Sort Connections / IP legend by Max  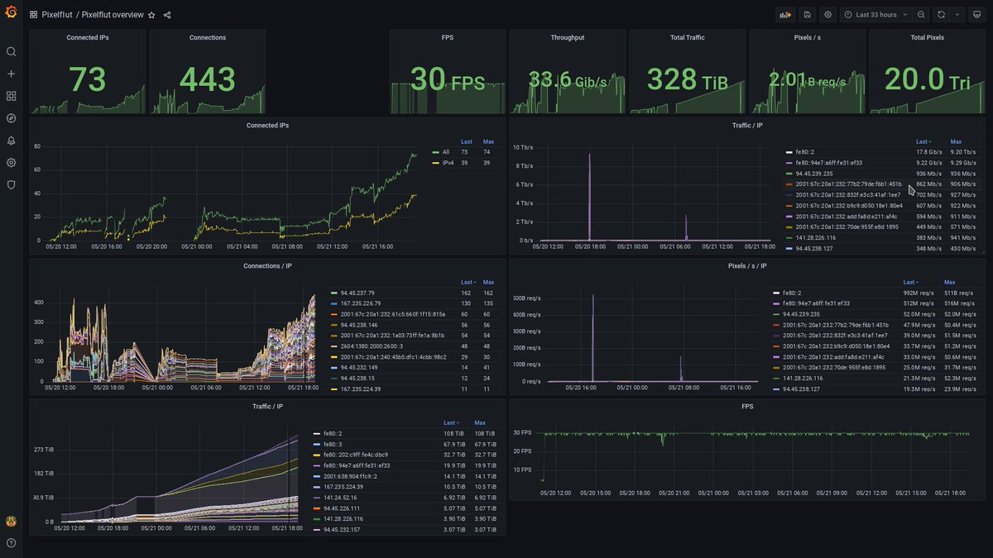click(488, 283)
